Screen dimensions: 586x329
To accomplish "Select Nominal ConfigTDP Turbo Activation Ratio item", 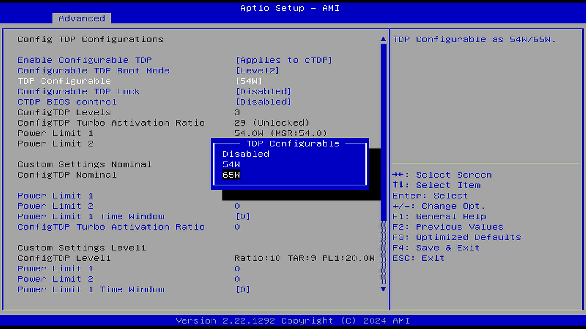I will (x=111, y=227).
